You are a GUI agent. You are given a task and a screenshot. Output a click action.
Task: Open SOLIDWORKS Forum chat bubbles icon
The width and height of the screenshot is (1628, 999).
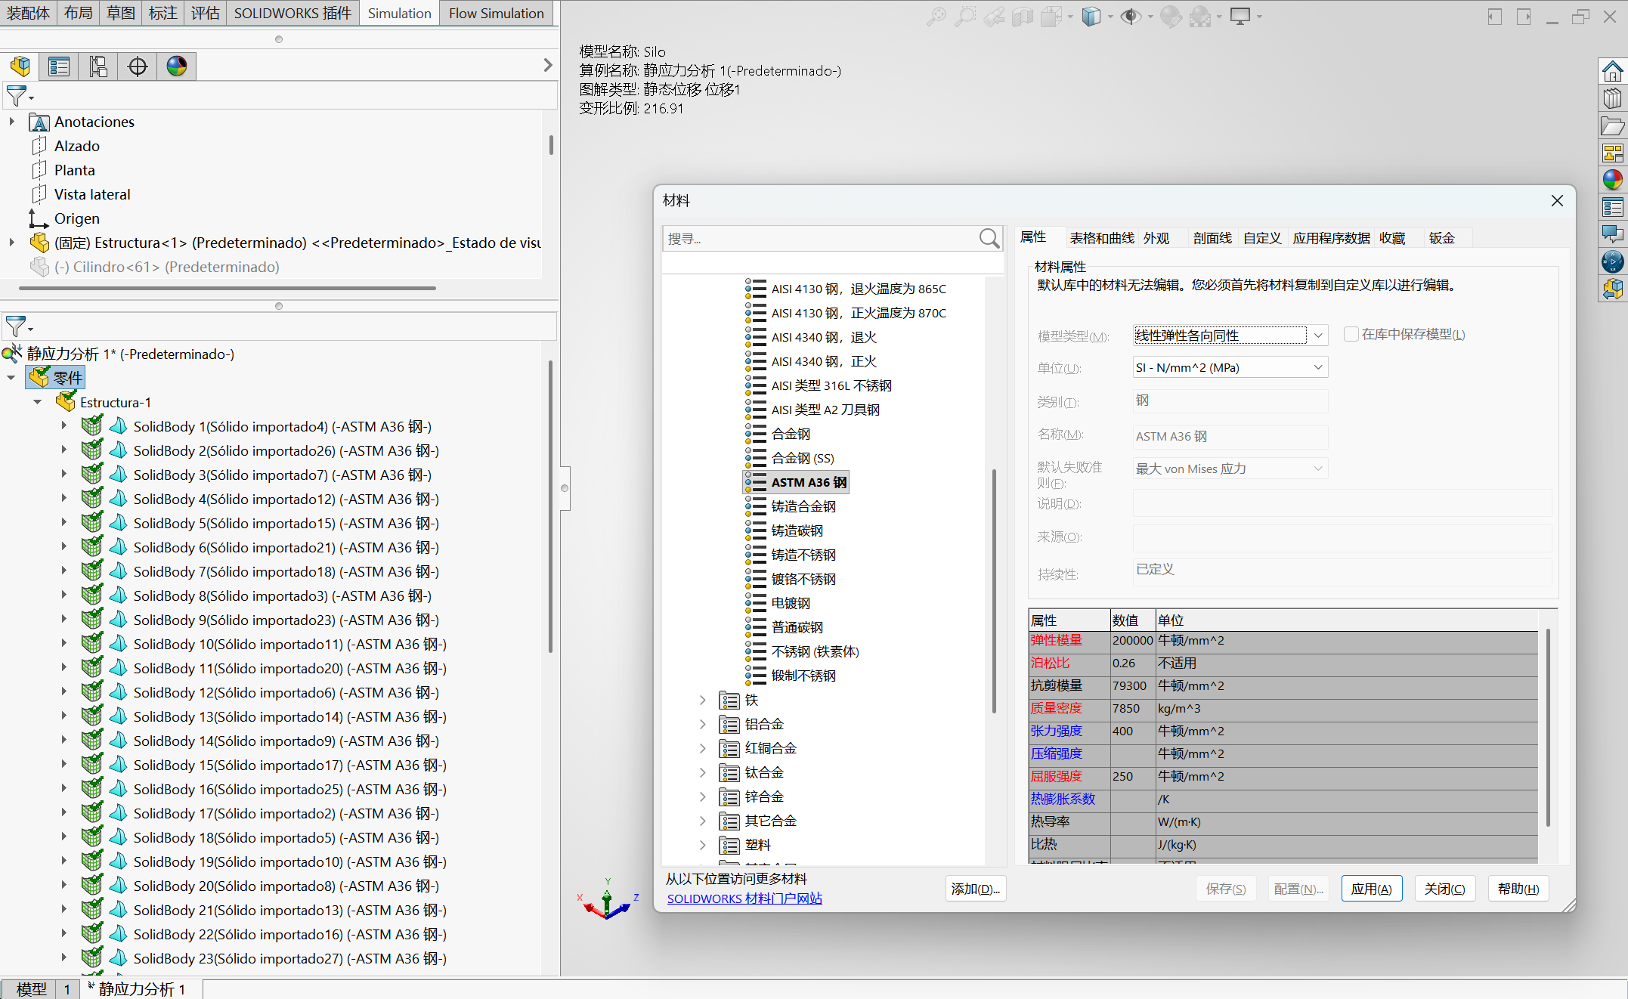click(x=1613, y=234)
